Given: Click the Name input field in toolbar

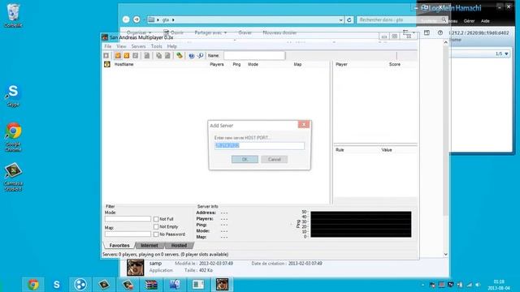Looking at the screenshot, I should (254, 56).
